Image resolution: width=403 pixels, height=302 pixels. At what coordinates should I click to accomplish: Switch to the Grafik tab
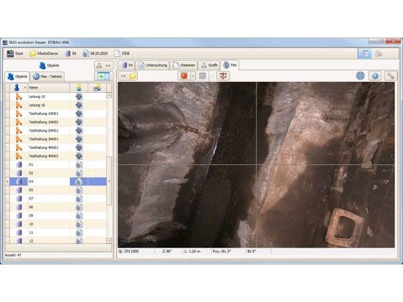click(x=209, y=65)
